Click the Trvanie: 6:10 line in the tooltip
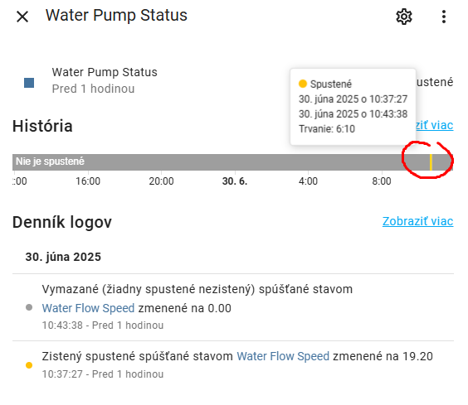The width and height of the screenshot is (468, 405). (x=327, y=129)
